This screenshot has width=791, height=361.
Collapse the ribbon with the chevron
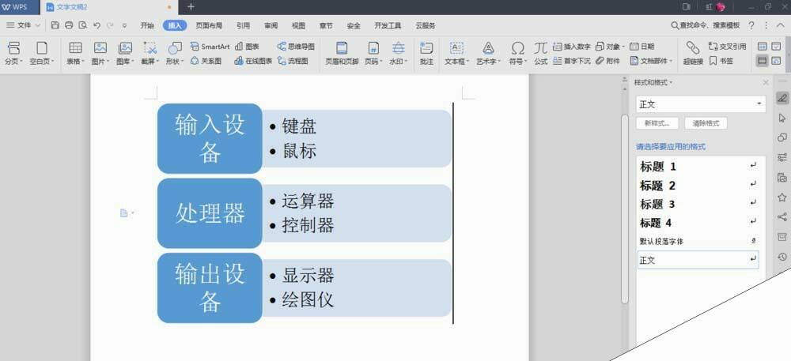[x=780, y=25]
